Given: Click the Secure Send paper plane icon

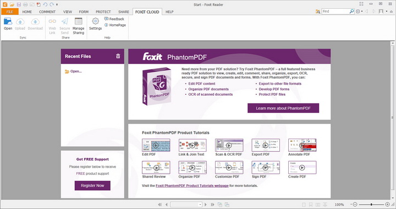Looking at the screenshot, I should point(65,21).
